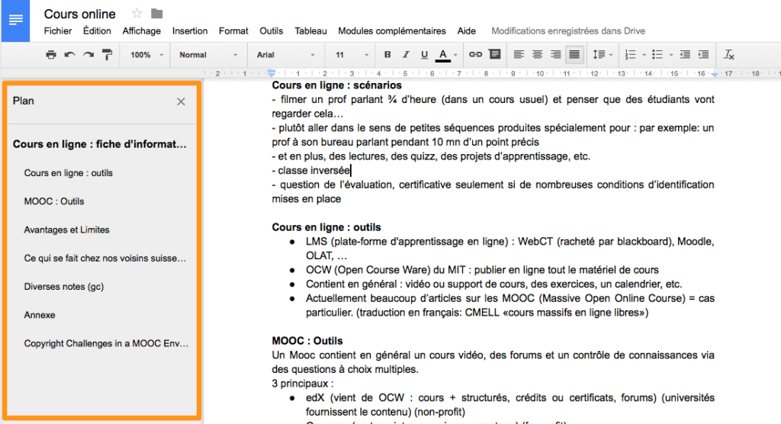Open the font size 11 dropdown
This screenshot has height=424, width=781.
(352, 55)
